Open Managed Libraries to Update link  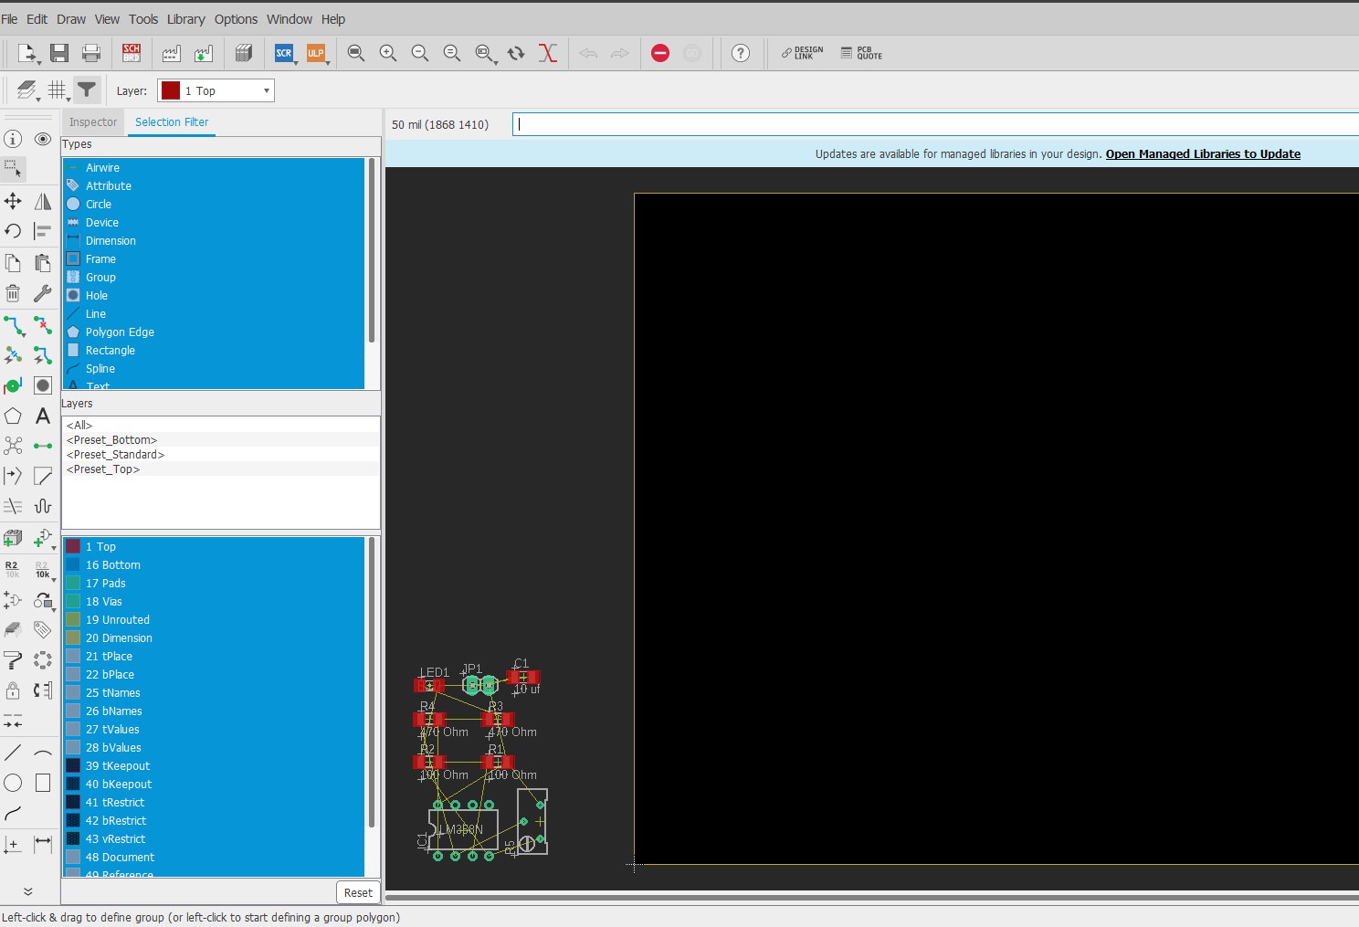click(1203, 154)
